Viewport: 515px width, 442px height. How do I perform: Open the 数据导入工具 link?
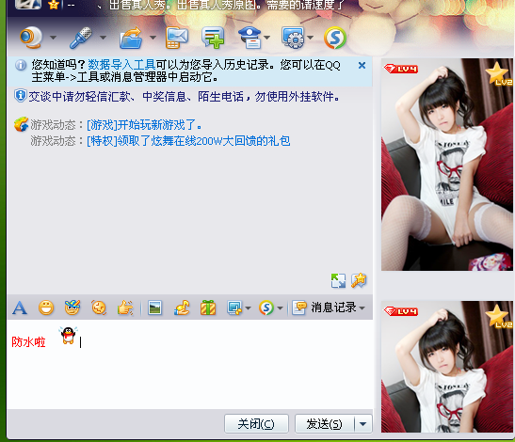point(121,65)
